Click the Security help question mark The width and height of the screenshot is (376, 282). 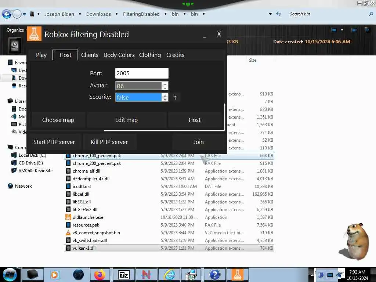coord(175,98)
